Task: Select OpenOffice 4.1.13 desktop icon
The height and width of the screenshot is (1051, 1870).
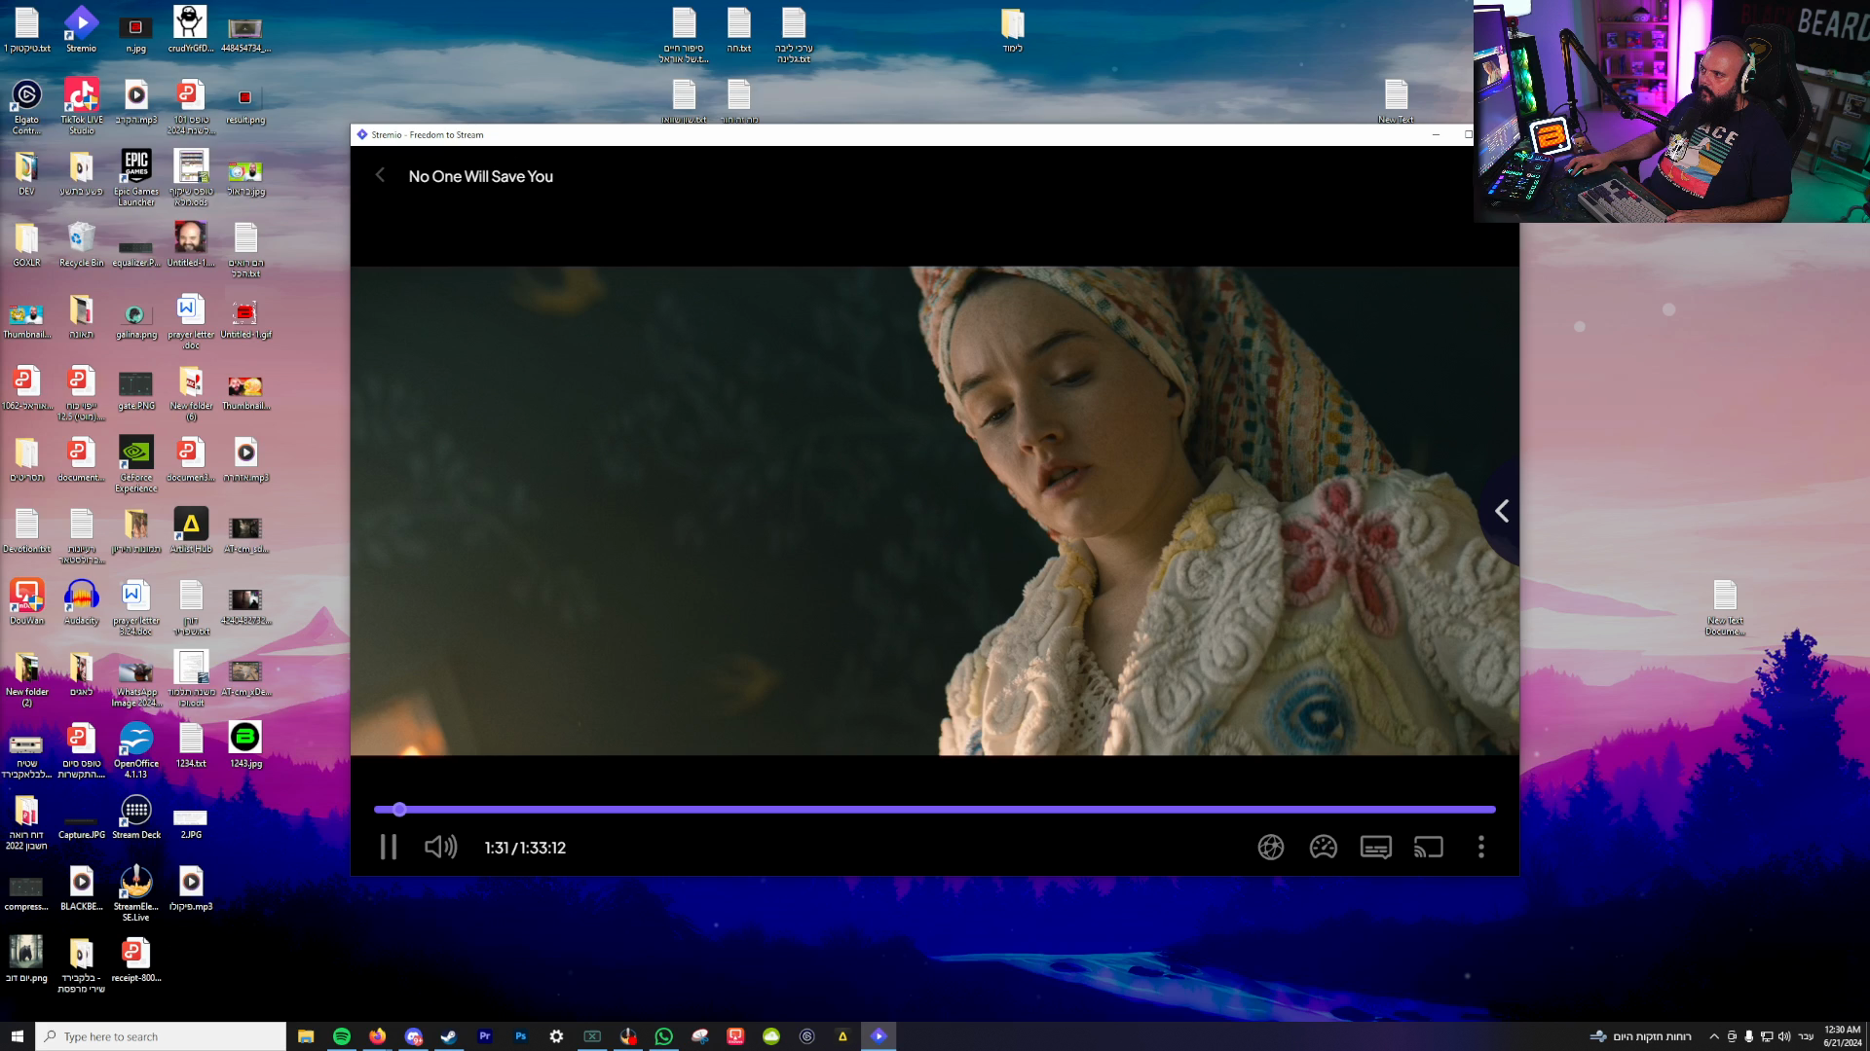Action: (136, 750)
